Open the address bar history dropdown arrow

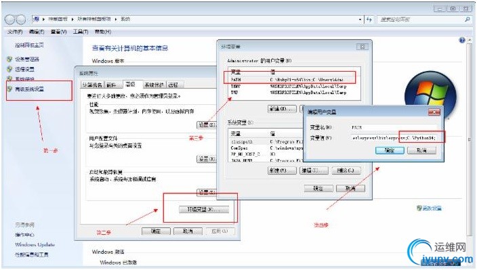click(x=360, y=20)
